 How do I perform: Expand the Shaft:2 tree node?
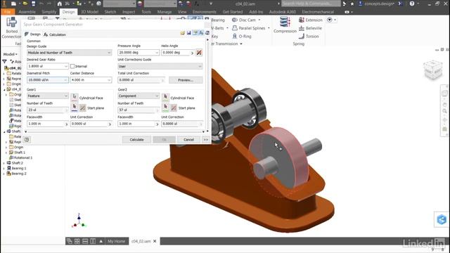[4, 163]
